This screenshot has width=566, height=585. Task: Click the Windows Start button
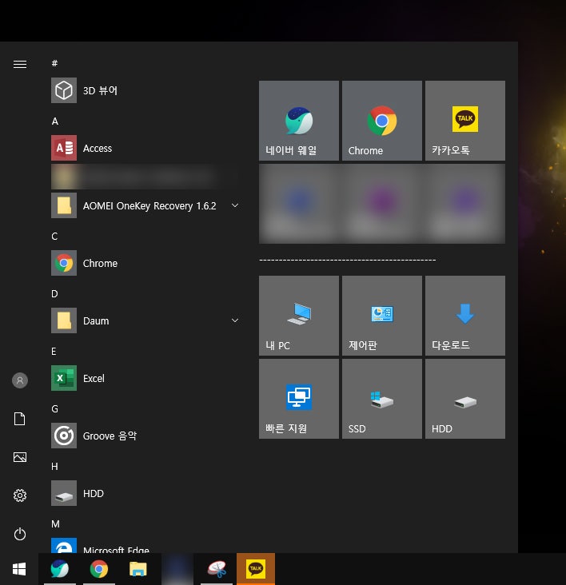[19, 569]
